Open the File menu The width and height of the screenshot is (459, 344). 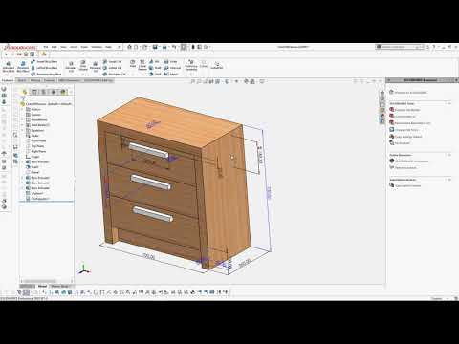[x=46, y=47]
